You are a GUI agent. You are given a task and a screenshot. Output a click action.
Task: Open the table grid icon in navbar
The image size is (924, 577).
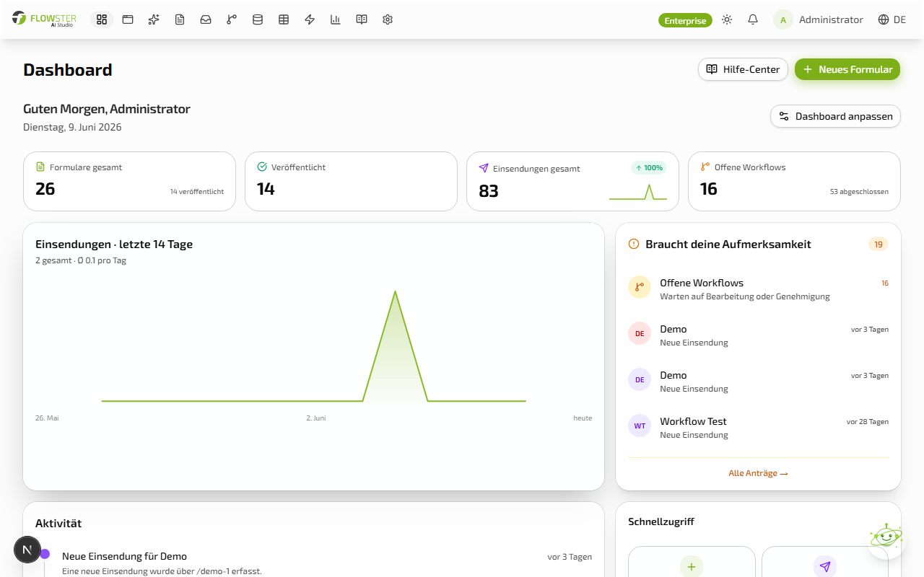(x=284, y=19)
